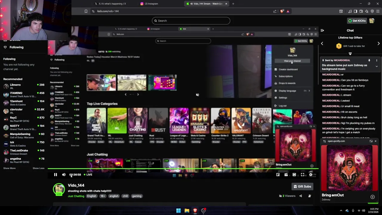The width and height of the screenshot is (382, 215).
Task: Expand the pinned message
Action: [377, 66]
